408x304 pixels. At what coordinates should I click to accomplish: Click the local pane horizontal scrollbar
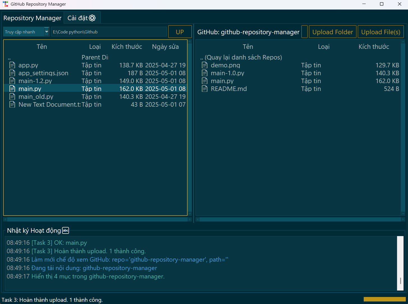(x=97, y=219)
